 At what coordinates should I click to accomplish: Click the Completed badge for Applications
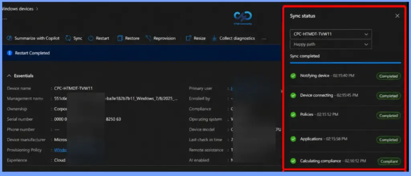pos(389,140)
